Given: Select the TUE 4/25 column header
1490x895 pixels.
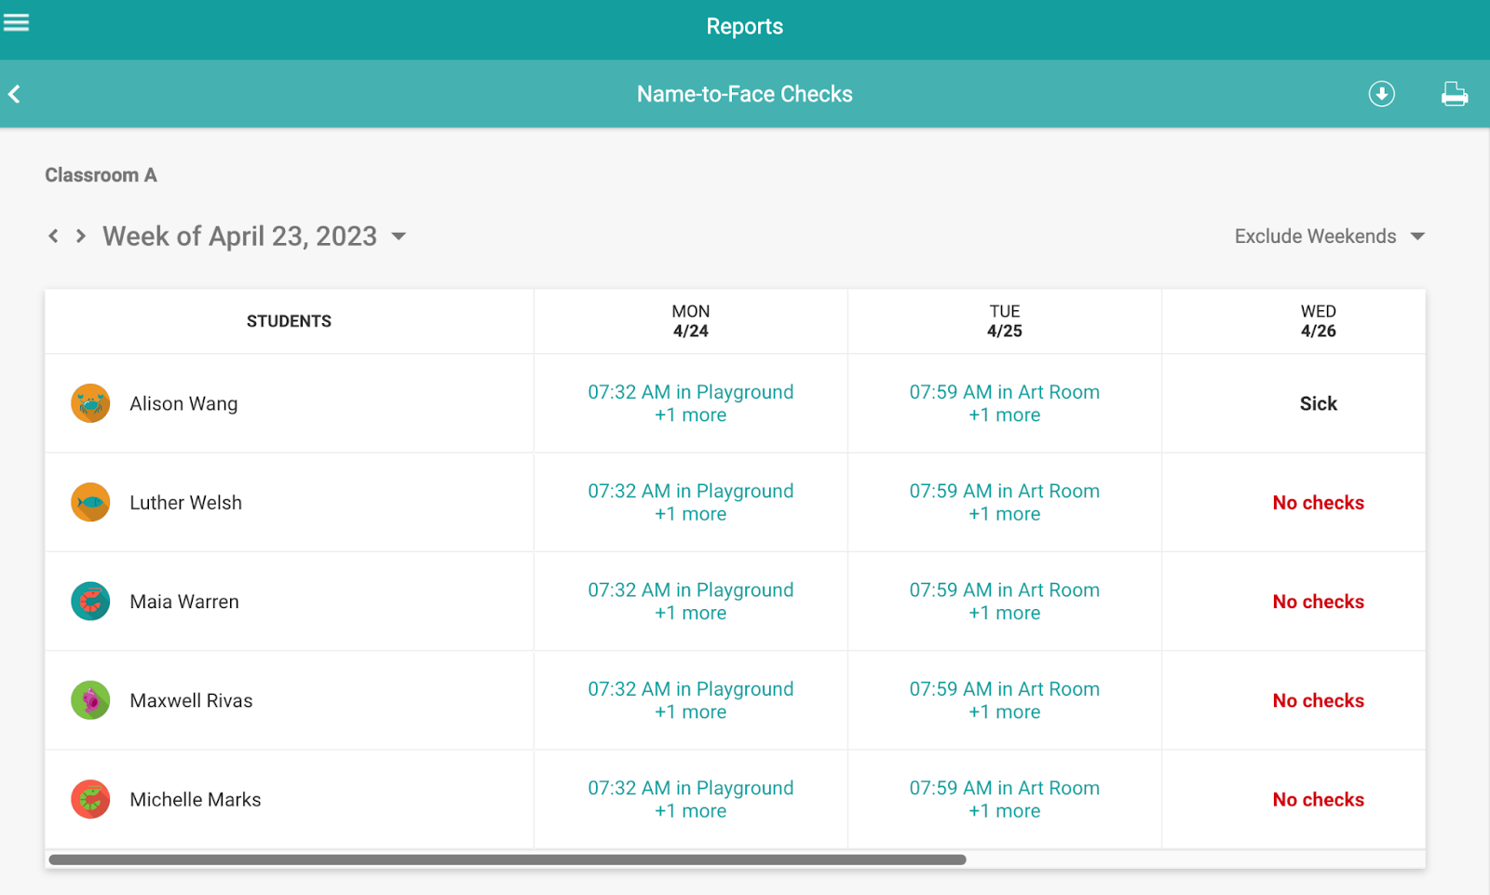Looking at the screenshot, I should click(1004, 321).
